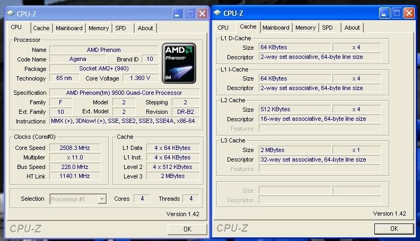Click the Family value 'F'

tap(61, 102)
